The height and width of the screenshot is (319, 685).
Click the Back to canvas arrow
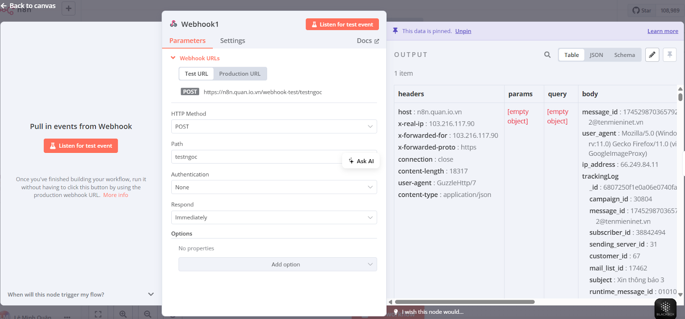point(4,6)
